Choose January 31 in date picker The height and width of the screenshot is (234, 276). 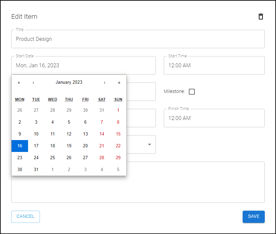coord(36,169)
